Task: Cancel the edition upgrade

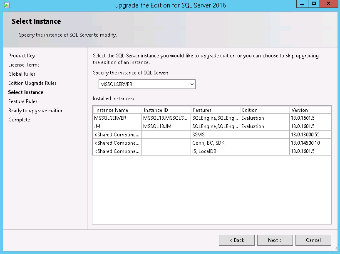Action: pyautogui.click(x=313, y=240)
